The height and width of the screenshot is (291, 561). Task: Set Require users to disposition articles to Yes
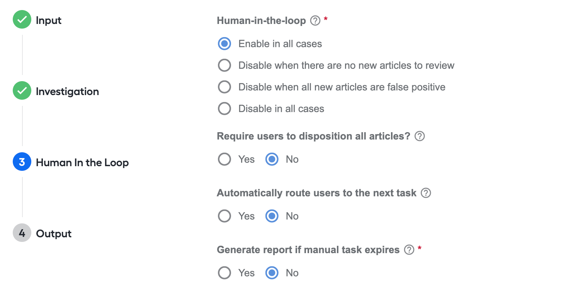coord(224,159)
